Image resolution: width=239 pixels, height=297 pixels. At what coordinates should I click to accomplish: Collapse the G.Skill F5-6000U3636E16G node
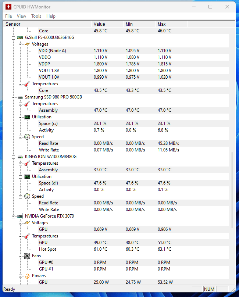tap(13, 38)
